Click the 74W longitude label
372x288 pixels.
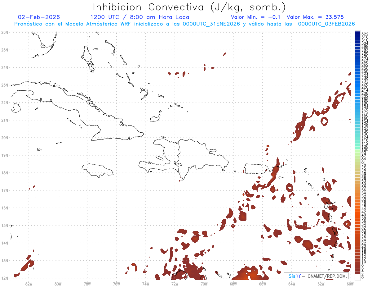pos(145,284)
